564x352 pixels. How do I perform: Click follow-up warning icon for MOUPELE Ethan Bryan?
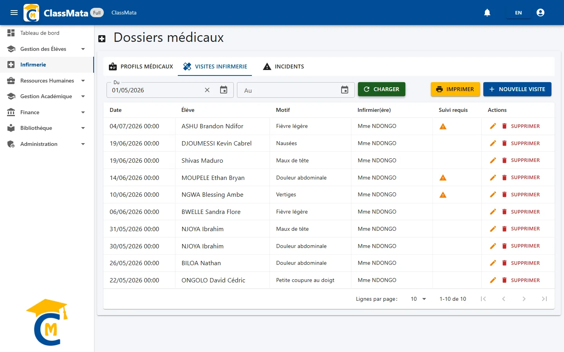pos(443,178)
